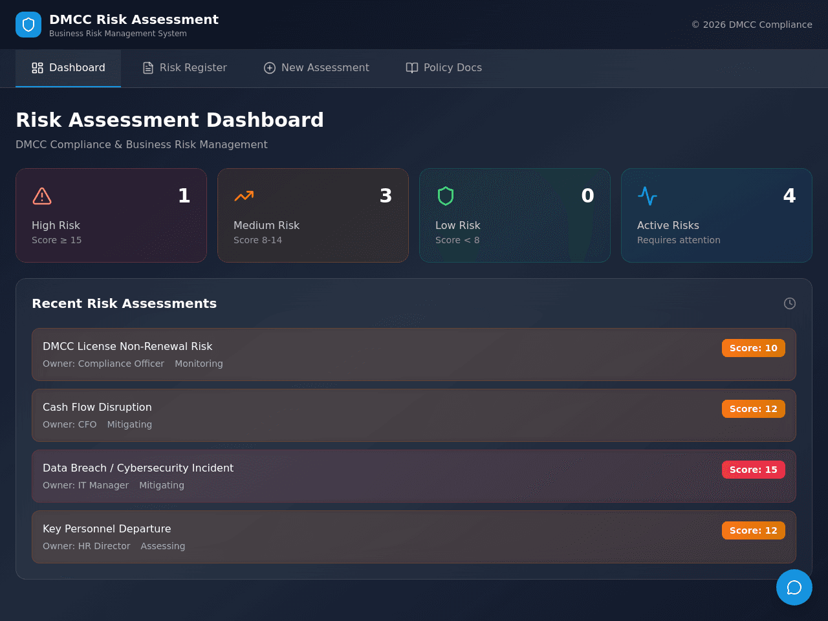This screenshot has width=828, height=621.
Task: Open the Cash Flow Disruption row
Action: (414, 415)
